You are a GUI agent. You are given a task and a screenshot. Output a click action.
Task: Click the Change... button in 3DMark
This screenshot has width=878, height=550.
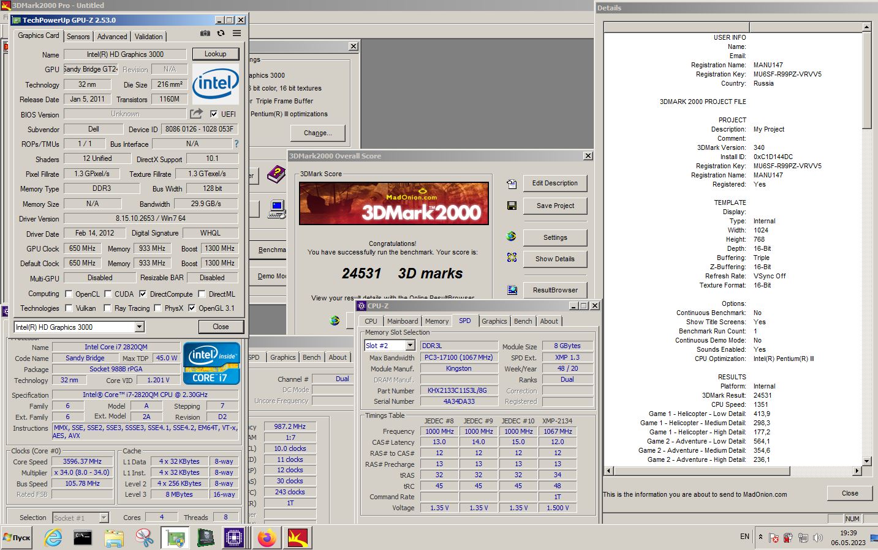318,133
